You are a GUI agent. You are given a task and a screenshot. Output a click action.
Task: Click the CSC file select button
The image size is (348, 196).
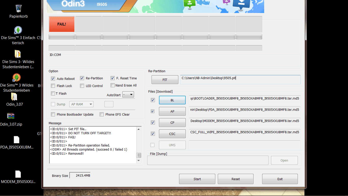point(172,134)
